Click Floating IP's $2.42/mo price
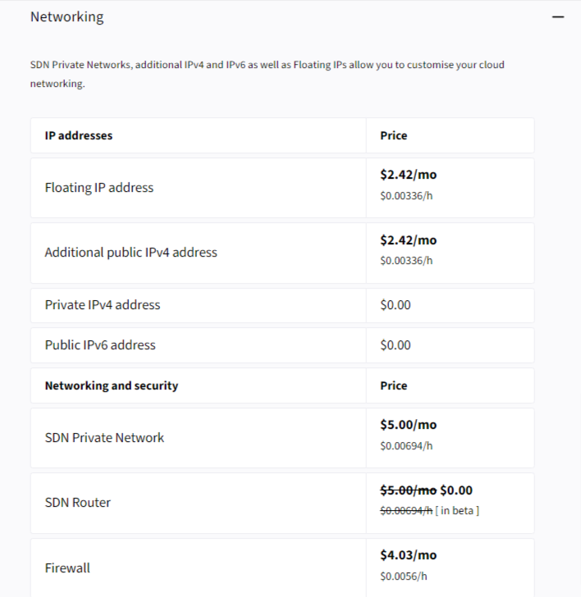The width and height of the screenshot is (581, 597). point(409,175)
